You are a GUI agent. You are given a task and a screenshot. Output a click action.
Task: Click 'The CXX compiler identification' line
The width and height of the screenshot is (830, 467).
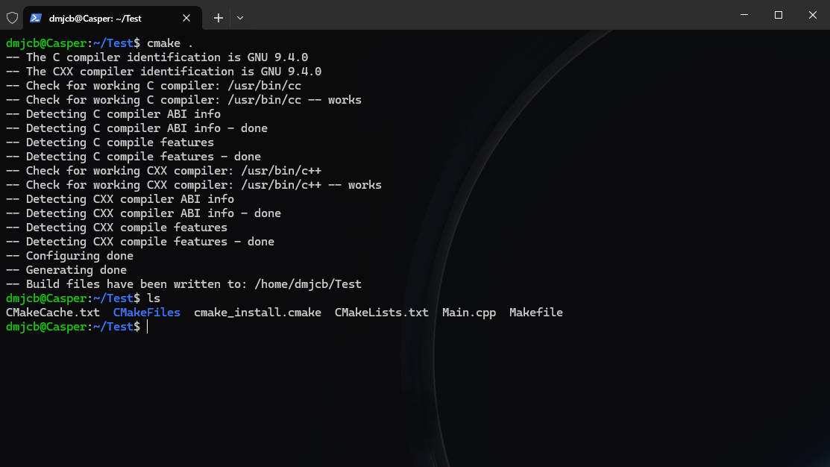(163, 72)
